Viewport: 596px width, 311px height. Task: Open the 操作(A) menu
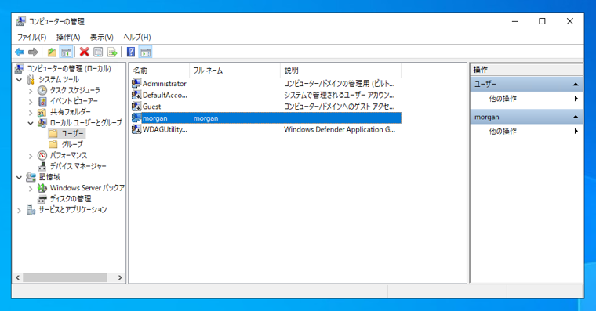(x=68, y=37)
